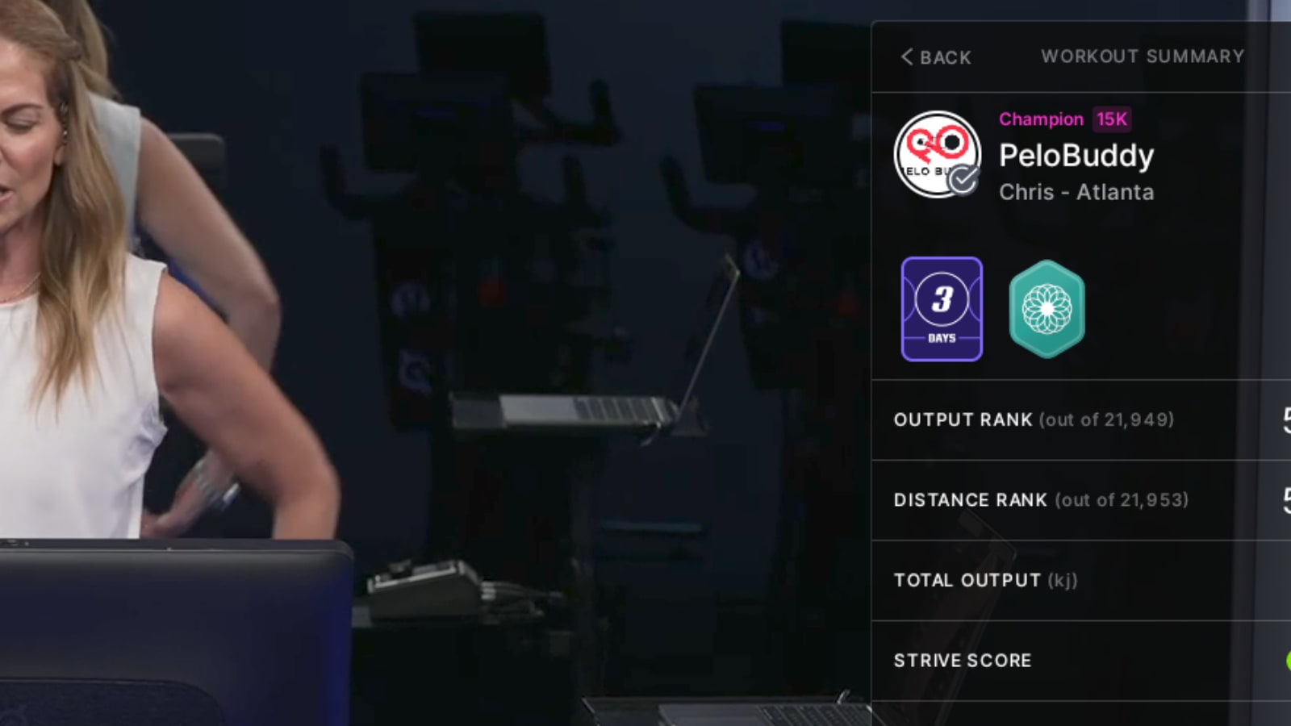Click the back chevron arrow icon

tap(907, 57)
